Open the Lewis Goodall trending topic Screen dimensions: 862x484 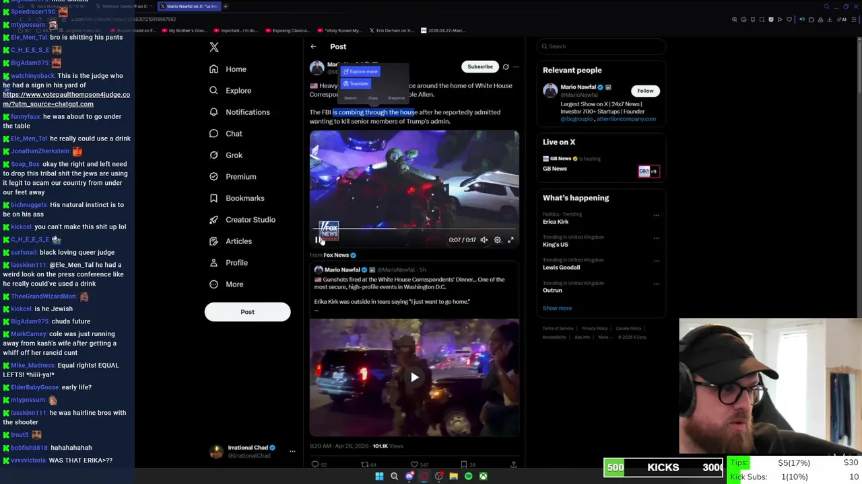point(561,268)
